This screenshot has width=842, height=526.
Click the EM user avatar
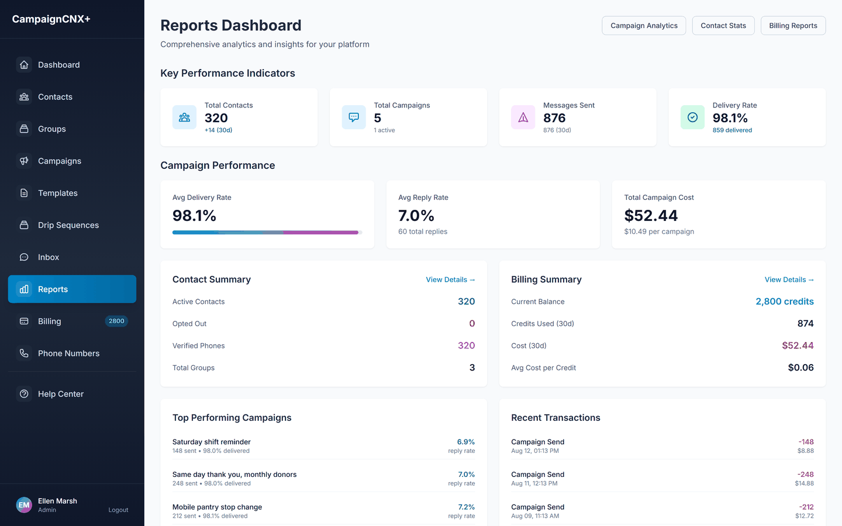[x=24, y=505]
